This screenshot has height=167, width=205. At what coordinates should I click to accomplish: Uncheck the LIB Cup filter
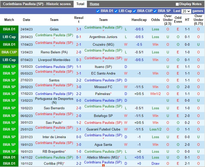116,11
